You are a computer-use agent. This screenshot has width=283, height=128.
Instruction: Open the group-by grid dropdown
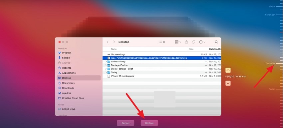(x=178, y=42)
